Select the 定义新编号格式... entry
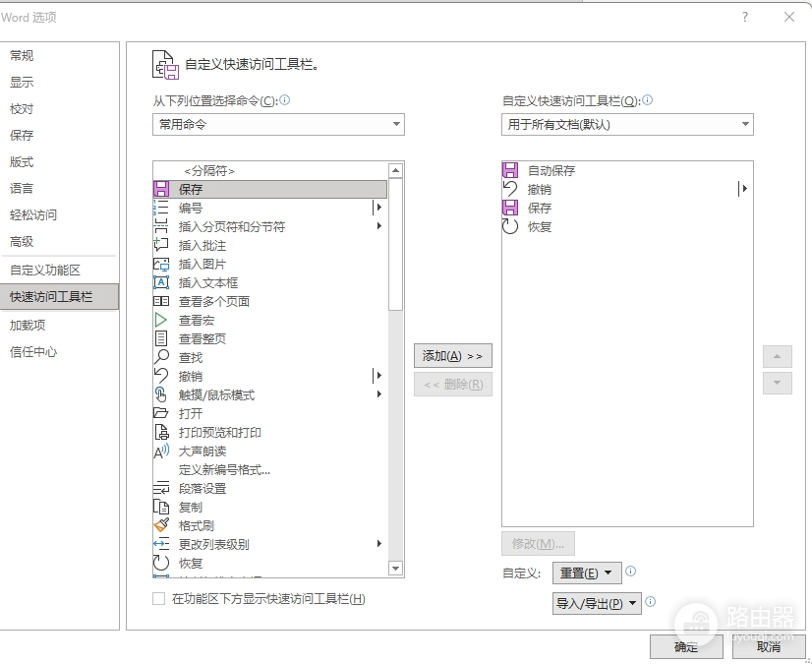812x664 pixels. click(x=270, y=469)
